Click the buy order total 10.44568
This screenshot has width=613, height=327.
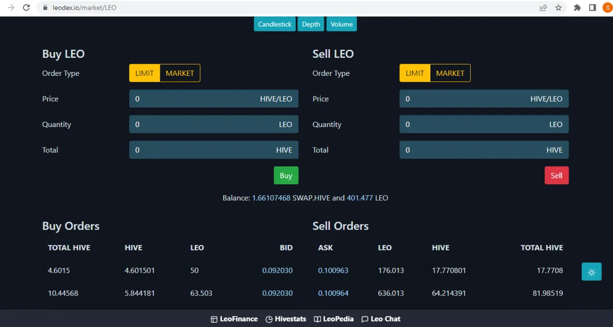tap(63, 293)
